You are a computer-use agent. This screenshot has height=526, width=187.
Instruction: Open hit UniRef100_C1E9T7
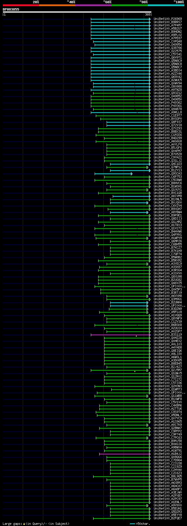click(168, 116)
